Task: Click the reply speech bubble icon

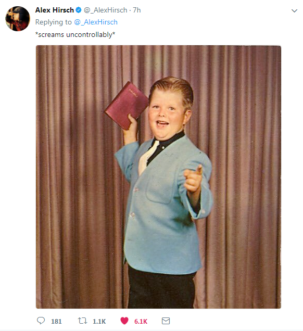Action: 41,321
